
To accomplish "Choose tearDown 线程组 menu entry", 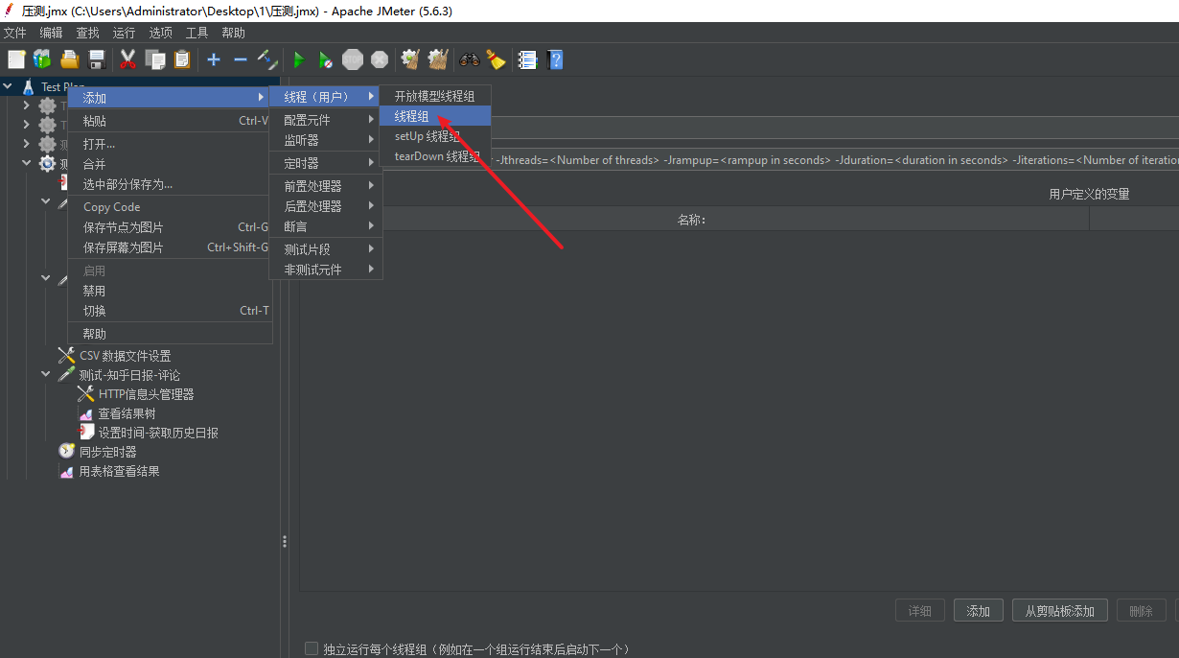I will 435,156.
